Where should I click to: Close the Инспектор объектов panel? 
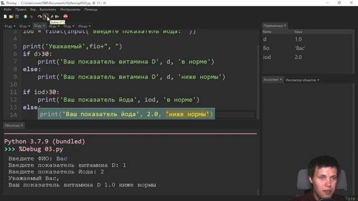click(318, 80)
